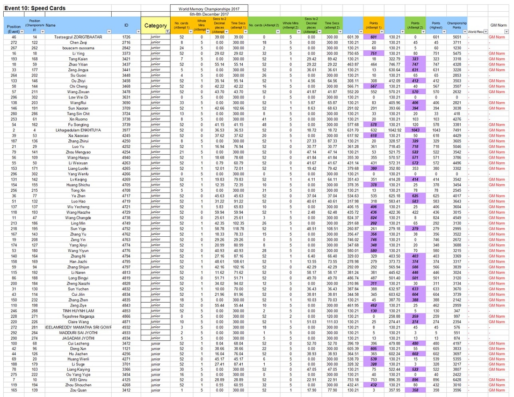Viewport: 514px width, 397px height.
Task: Select the name cell 'Wang Changde'
Action: click(x=78, y=218)
